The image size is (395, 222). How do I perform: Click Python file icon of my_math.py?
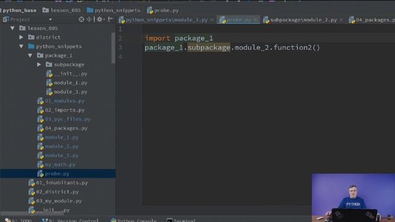(x=40, y=165)
